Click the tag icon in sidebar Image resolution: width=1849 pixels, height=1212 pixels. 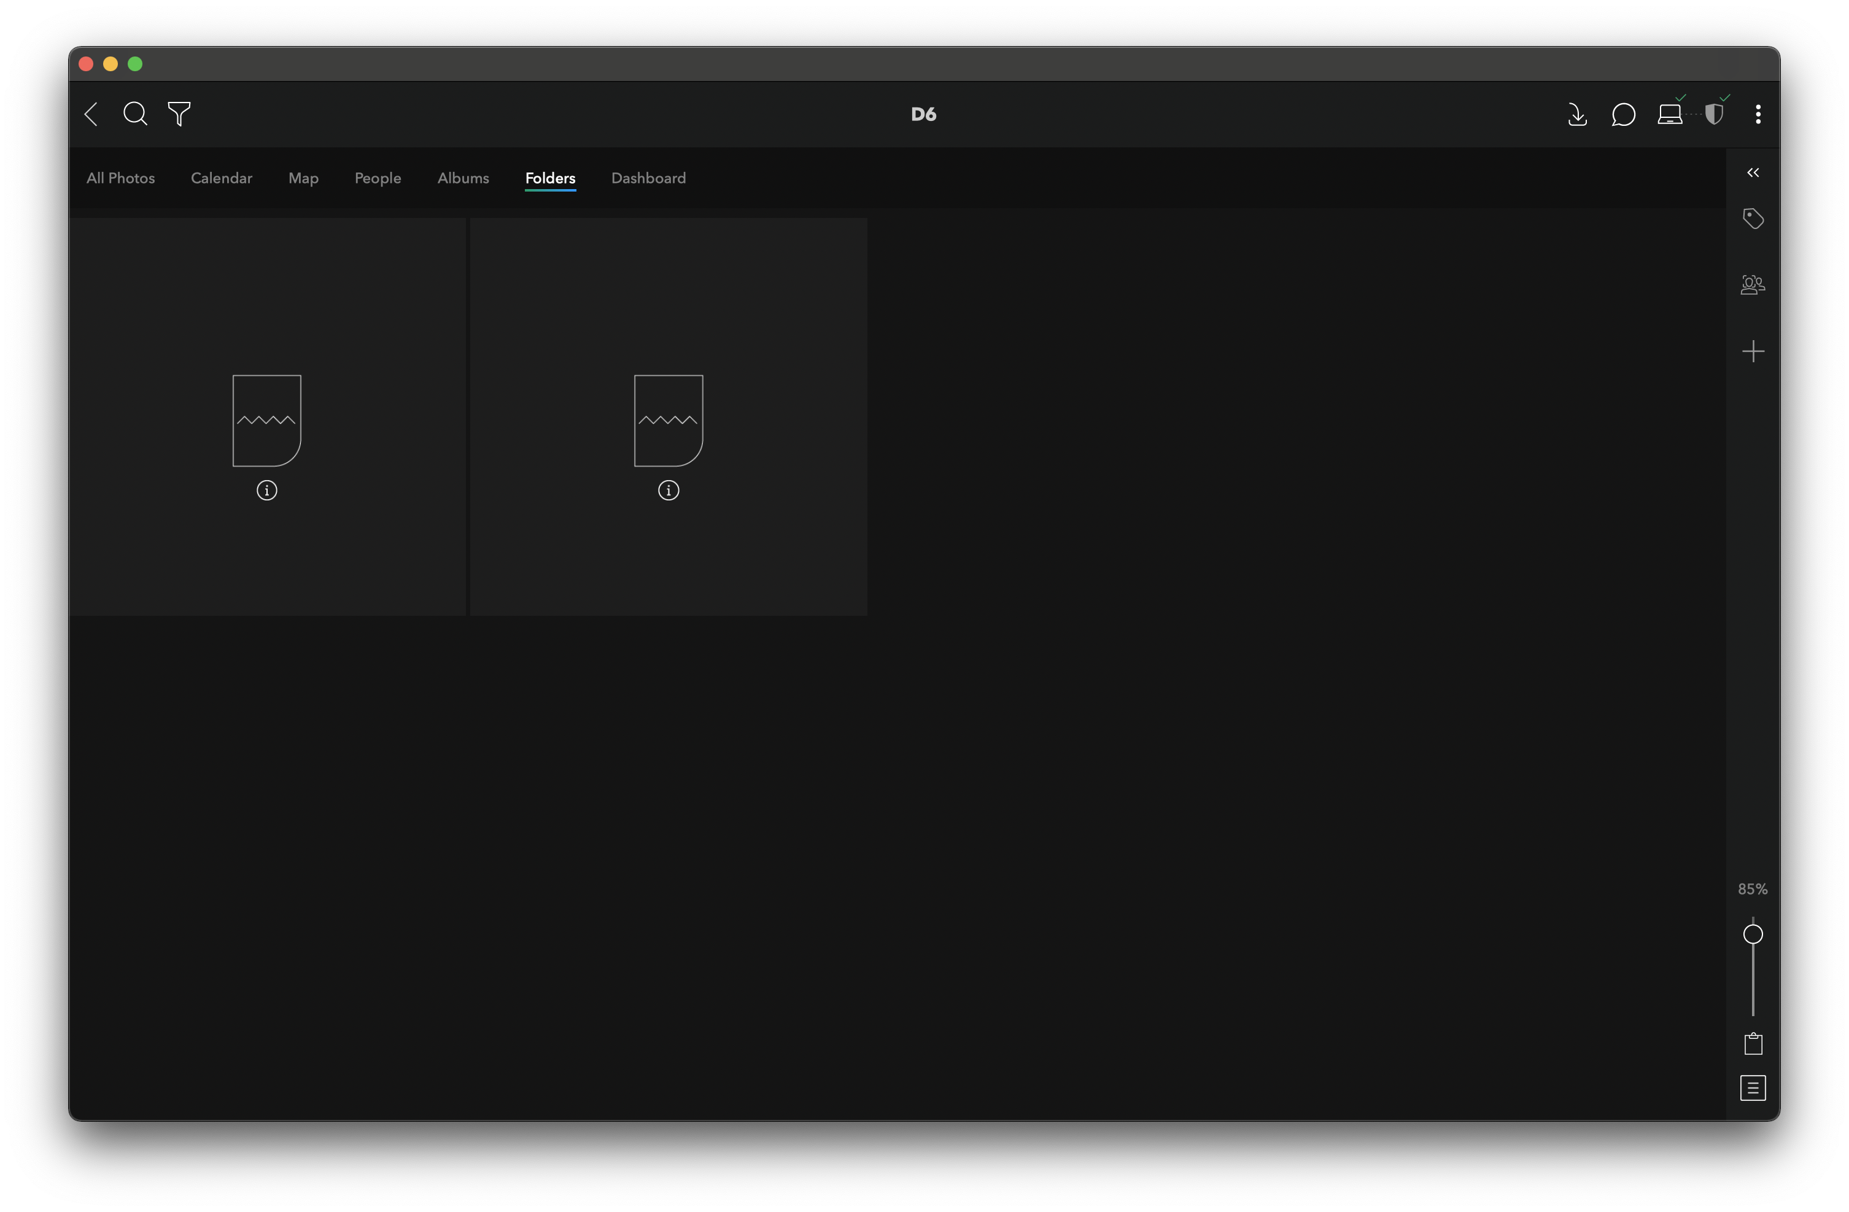coord(1753,219)
